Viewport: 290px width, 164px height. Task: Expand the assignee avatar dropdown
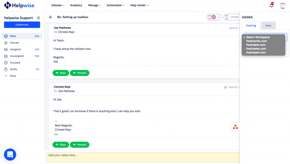coord(214,17)
